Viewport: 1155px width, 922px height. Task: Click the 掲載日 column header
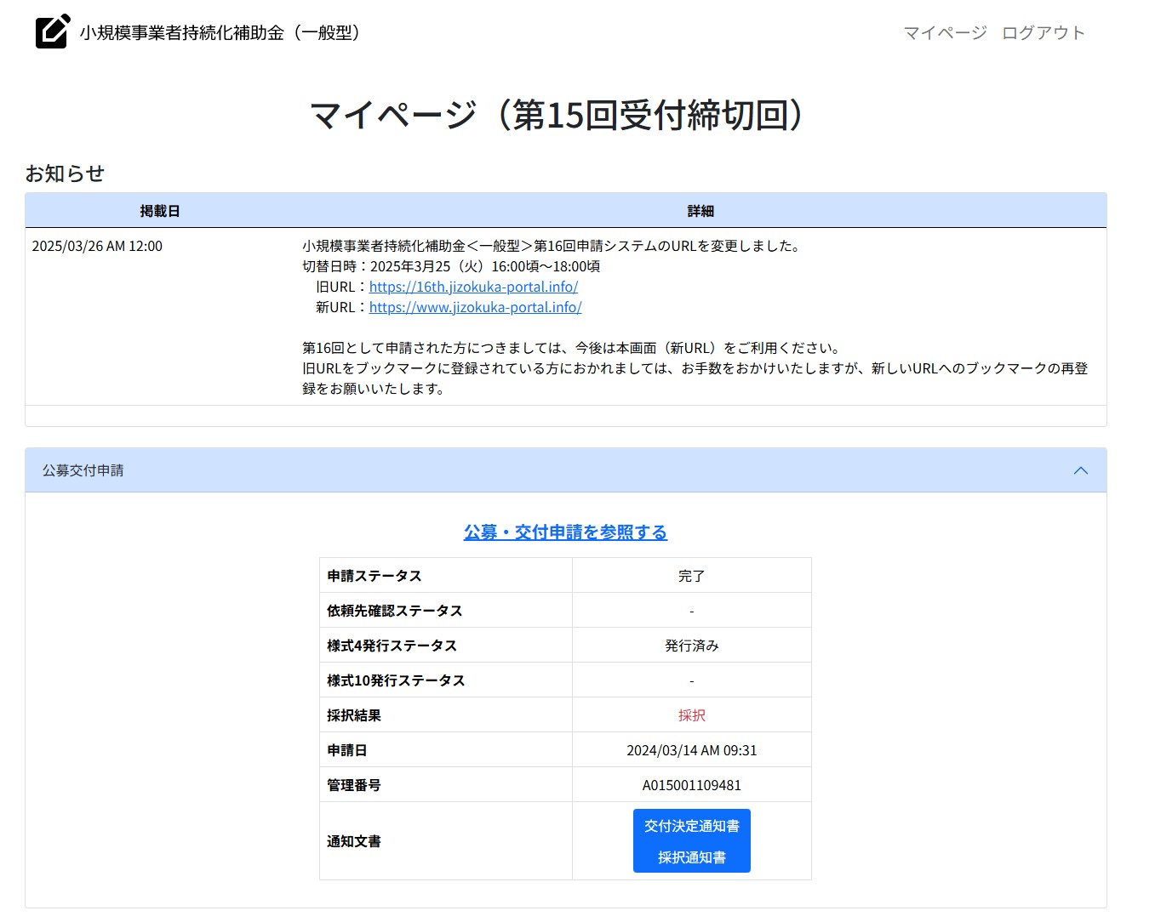(160, 211)
